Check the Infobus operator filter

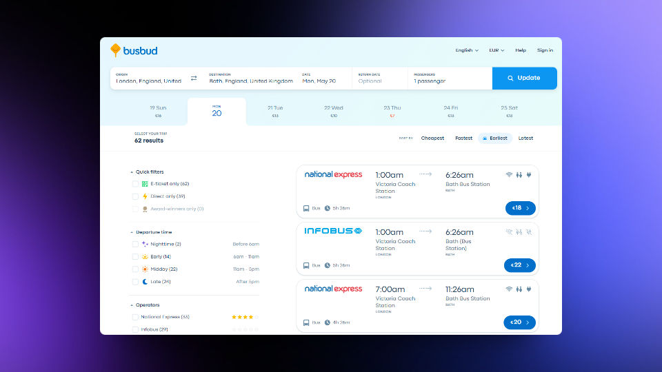point(135,329)
